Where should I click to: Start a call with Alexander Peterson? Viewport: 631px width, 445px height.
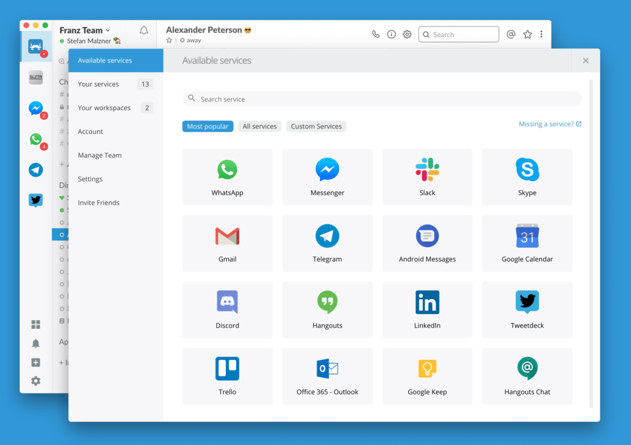[x=376, y=34]
